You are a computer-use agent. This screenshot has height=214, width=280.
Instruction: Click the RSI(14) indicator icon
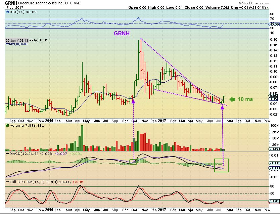click(7, 12)
